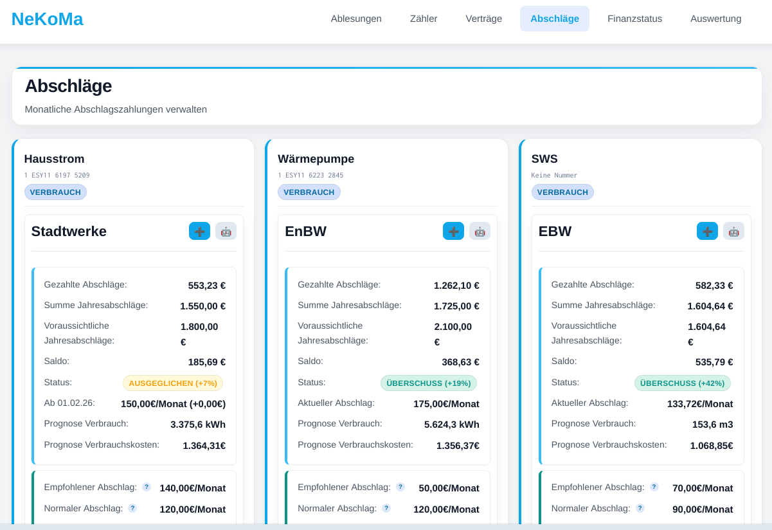The height and width of the screenshot is (530, 772).
Task: Open help icon for Hausstrom Normaler Abschlag
Action: coord(132,508)
